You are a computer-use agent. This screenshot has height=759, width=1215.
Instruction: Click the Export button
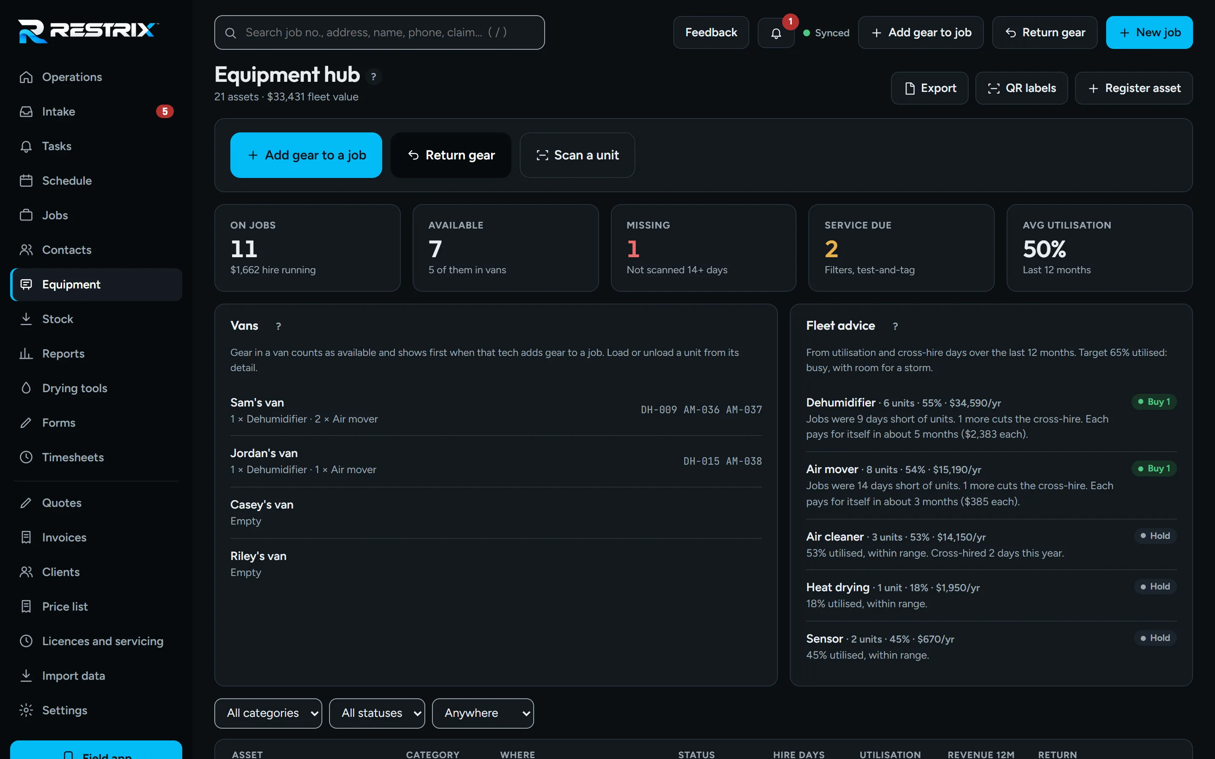pos(929,89)
